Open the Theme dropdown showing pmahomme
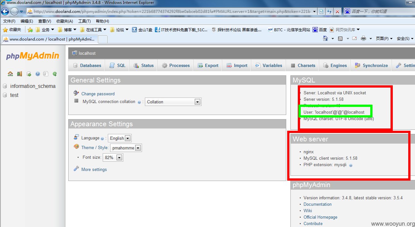 126,148
